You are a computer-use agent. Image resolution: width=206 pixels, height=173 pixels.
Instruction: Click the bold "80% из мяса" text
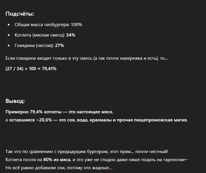click(x=57, y=160)
